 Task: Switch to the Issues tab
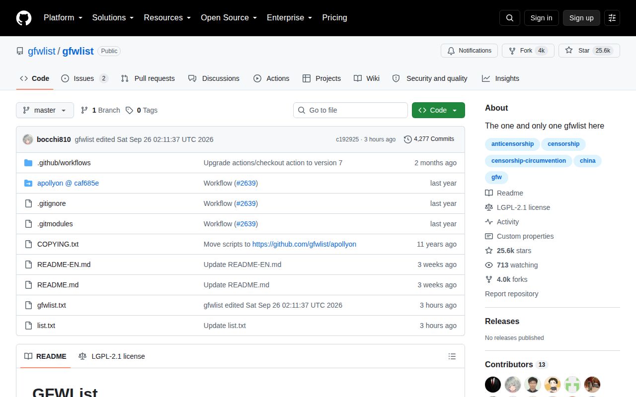point(84,78)
